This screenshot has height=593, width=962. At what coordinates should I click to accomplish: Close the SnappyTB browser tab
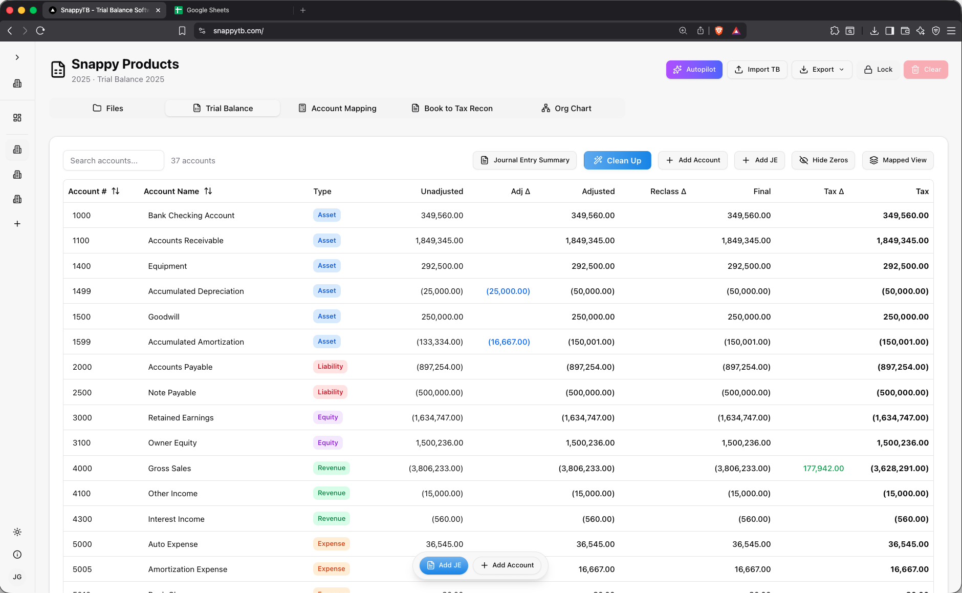point(158,10)
